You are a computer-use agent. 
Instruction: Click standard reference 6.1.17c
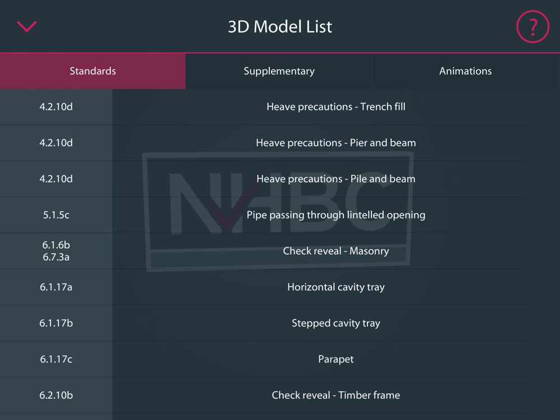click(56, 359)
